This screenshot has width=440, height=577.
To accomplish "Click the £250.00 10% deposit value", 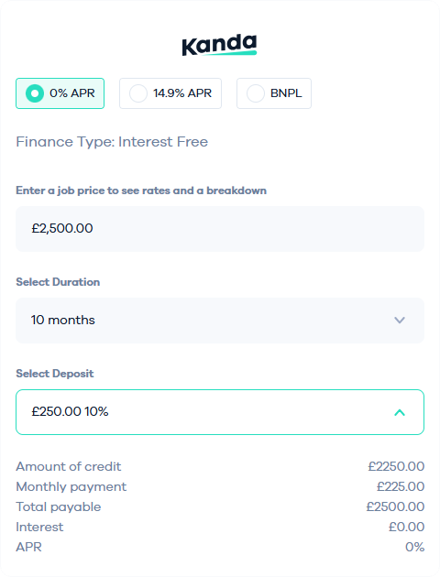I will coord(70,411).
